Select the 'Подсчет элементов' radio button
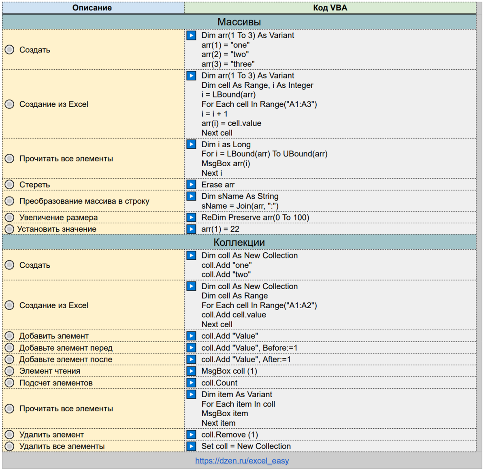The width and height of the screenshot is (486, 472). (x=9, y=383)
